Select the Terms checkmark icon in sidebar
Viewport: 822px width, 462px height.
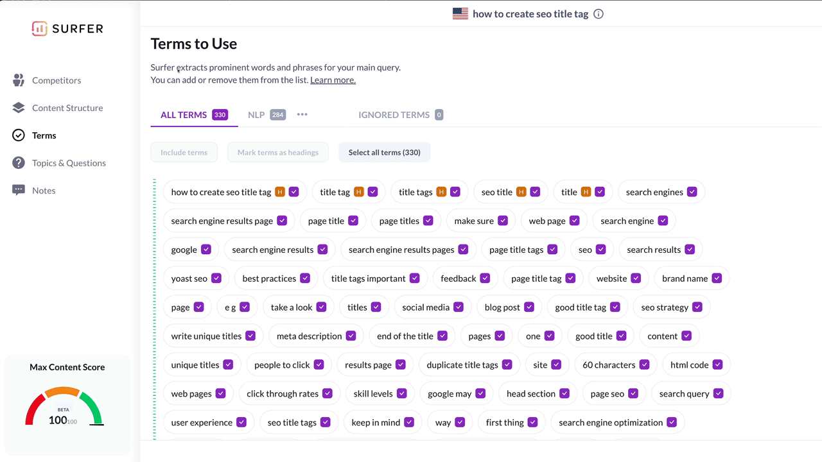(19, 135)
